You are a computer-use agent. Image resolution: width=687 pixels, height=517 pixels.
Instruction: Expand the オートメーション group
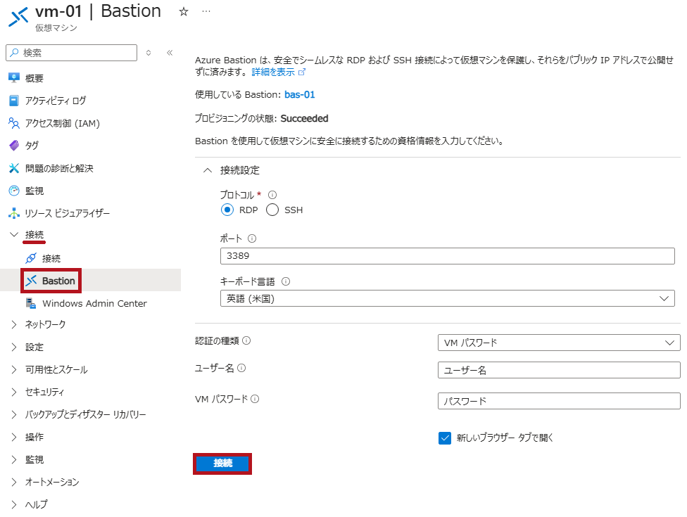pyautogui.click(x=14, y=482)
